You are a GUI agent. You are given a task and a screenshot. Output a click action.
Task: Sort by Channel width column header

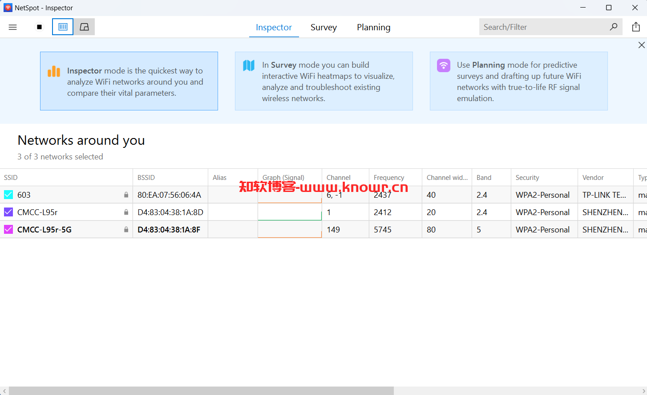[x=447, y=177]
